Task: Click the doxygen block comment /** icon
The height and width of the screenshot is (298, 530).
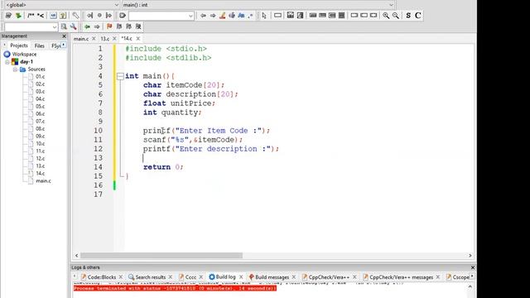Action: [x=31, y=16]
